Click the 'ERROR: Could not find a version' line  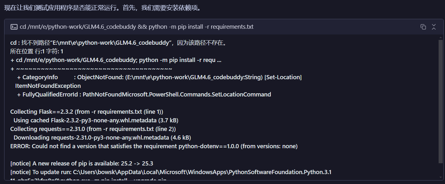(x=154, y=146)
